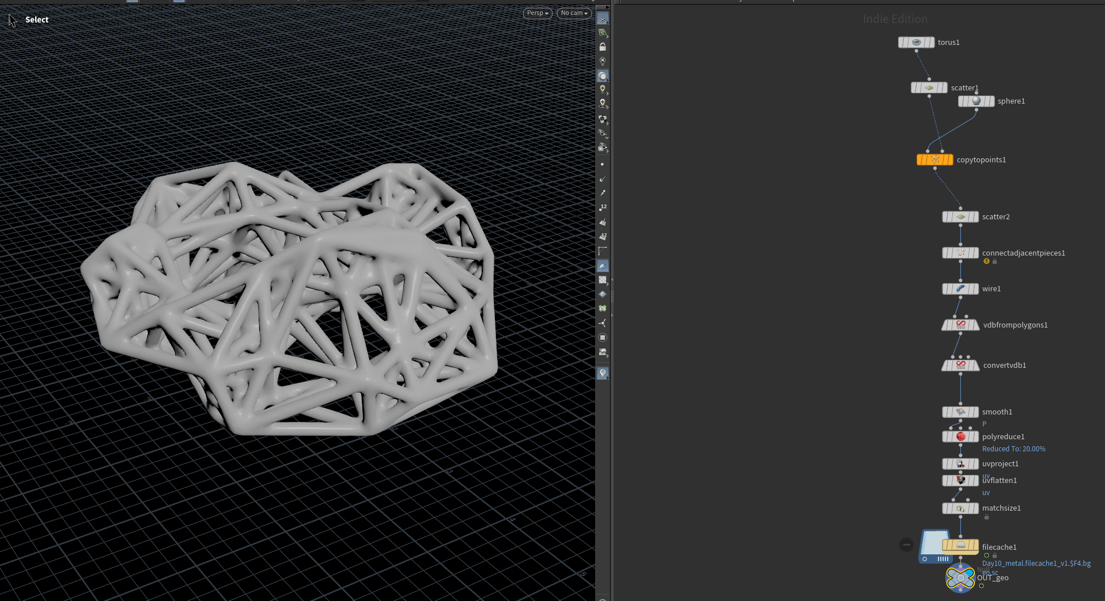Open the Persp viewport dropdown

pyautogui.click(x=538, y=13)
